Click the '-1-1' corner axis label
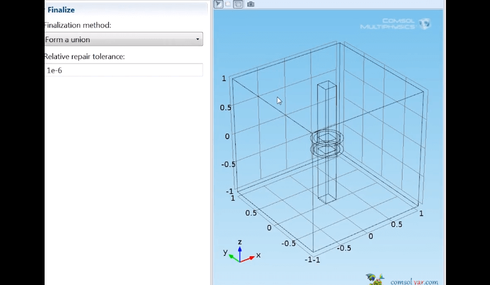Viewport: 490px width, 285px height. pos(313,259)
